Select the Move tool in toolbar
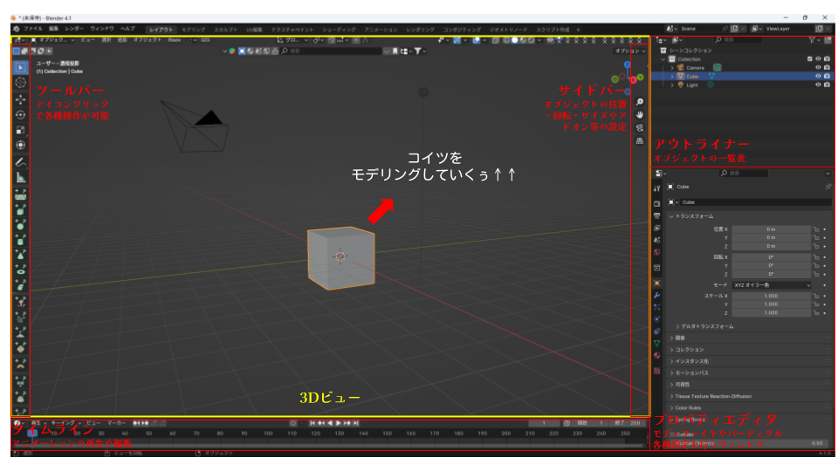Viewport: 838px width, 471px height. [21, 99]
